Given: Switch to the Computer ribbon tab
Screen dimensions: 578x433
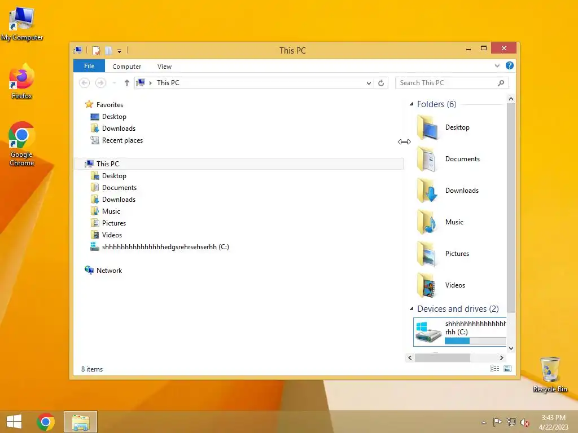Looking at the screenshot, I should click(126, 67).
